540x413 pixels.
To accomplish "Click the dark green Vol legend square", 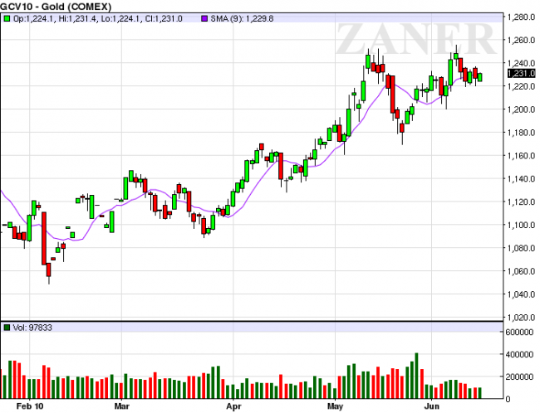I will pyautogui.click(x=7, y=328).
